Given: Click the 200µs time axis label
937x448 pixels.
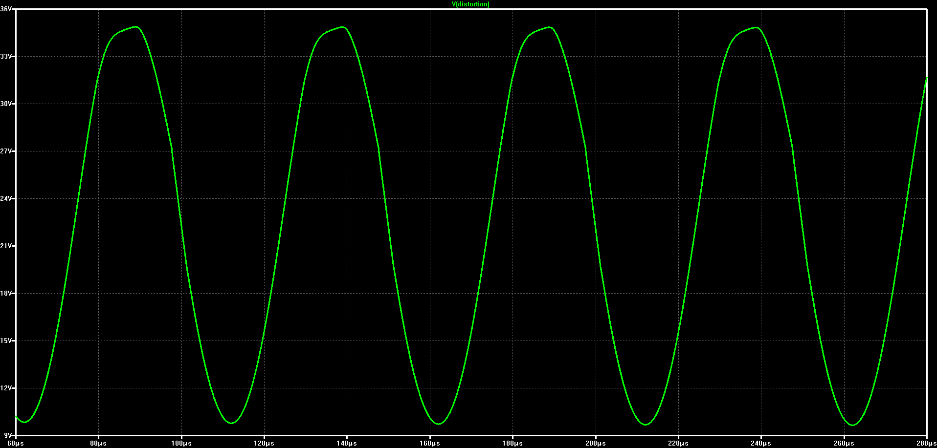Looking at the screenshot, I should click(x=596, y=444).
